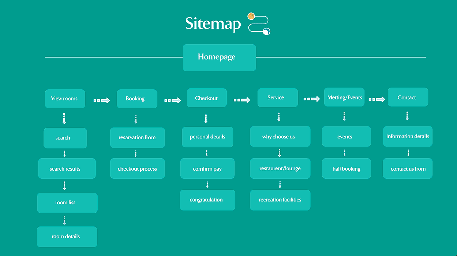
Task: Click the room list node
Action: (67, 203)
